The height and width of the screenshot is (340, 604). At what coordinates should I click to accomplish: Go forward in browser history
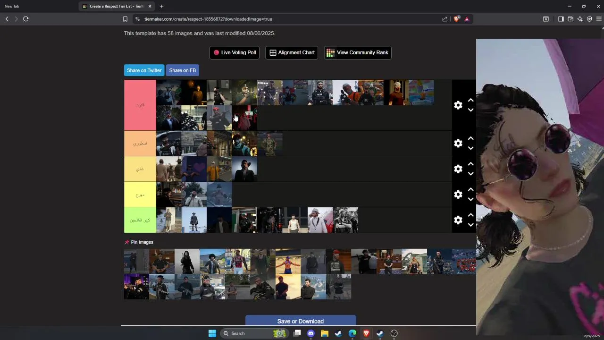[16, 19]
